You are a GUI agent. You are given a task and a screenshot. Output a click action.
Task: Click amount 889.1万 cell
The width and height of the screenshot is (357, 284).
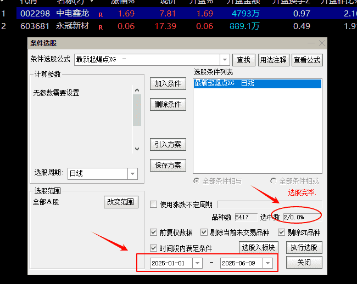[x=244, y=26]
